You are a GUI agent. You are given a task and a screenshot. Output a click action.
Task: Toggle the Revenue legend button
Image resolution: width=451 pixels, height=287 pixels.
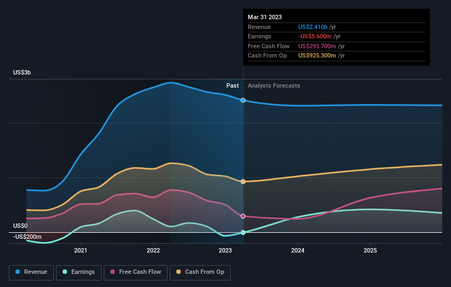31,272
